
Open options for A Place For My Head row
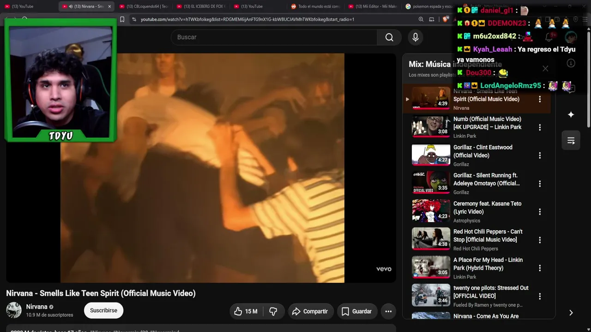coord(540,268)
